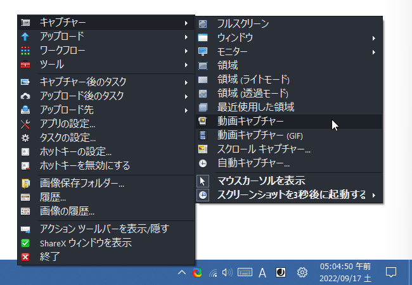Click the スクロール キャプチャー icon

point(203,149)
